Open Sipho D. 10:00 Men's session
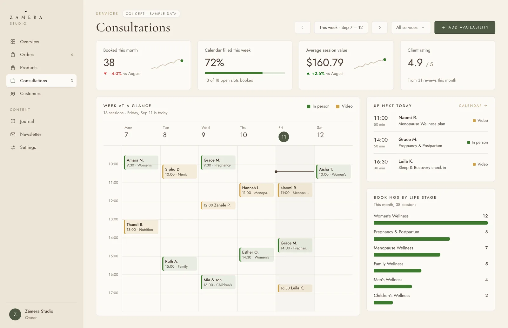Screen dimensions: 508x328 179,172
